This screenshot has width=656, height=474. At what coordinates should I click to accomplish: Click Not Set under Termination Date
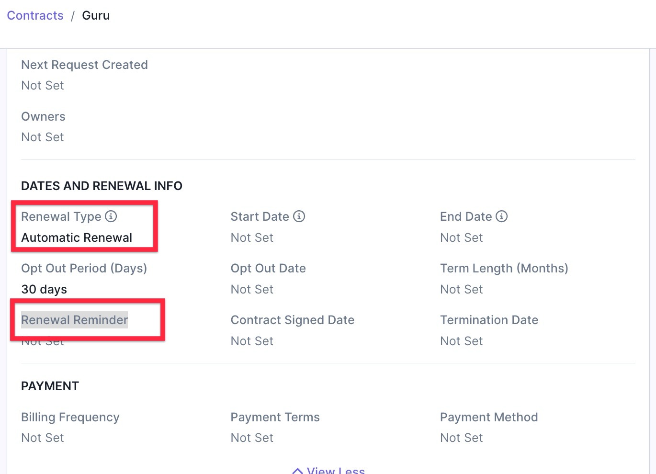tap(462, 341)
